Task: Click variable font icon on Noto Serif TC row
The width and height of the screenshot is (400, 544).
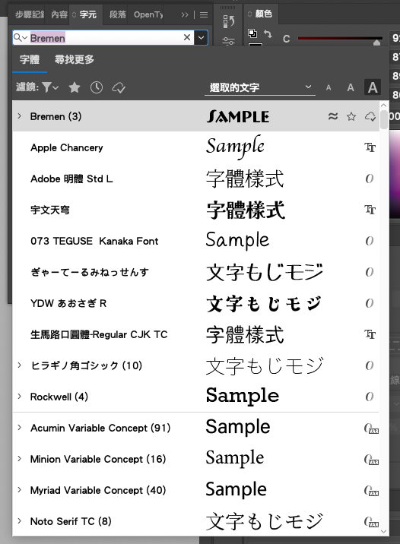Action: [x=371, y=522]
